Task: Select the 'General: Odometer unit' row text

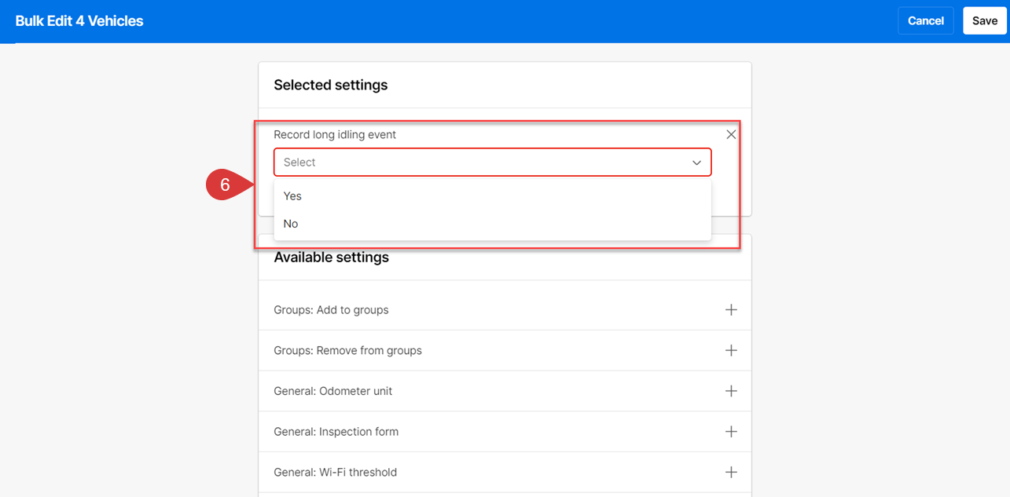Action: (333, 391)
